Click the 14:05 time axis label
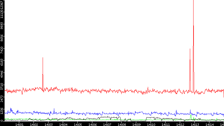Viewport: 224px width, 126px height. pyautogui.click(x=78, y=124)
